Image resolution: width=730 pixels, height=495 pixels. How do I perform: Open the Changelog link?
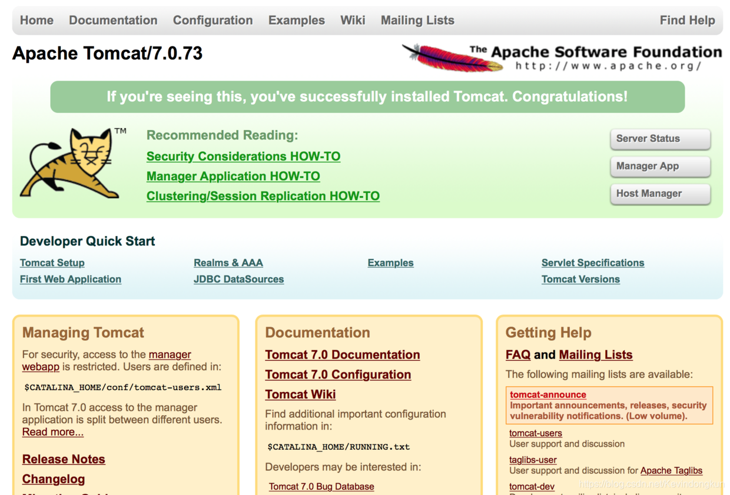click(54, 480)
